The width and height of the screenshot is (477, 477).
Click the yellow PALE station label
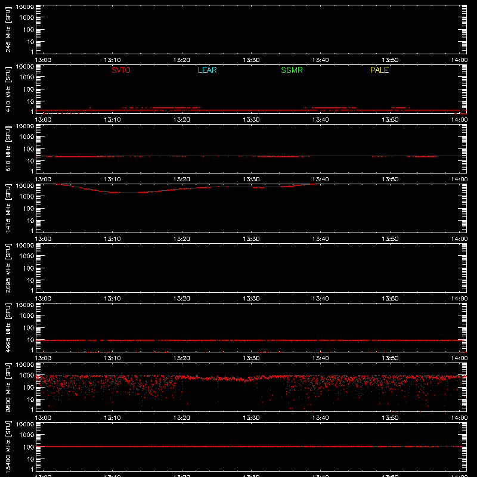tap(379, 70)
